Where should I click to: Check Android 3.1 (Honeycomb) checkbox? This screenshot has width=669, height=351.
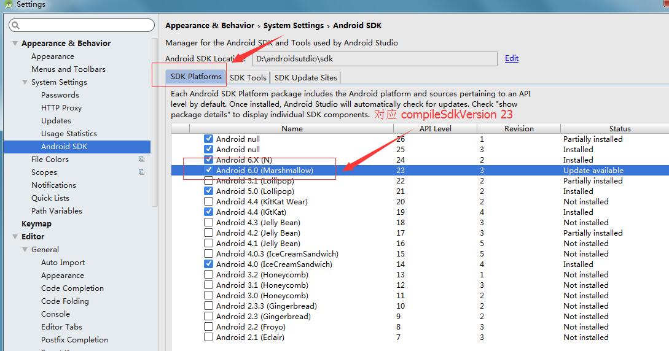(x=208, y=285)
